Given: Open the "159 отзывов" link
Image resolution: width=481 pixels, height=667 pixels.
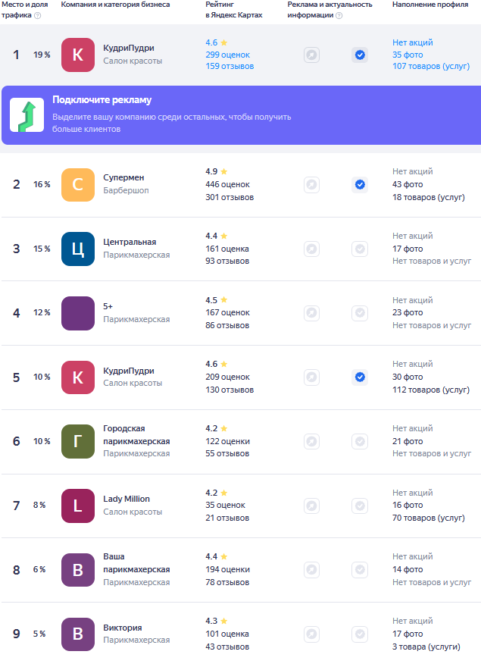Looking at the screenshot, I should point(230,67).
